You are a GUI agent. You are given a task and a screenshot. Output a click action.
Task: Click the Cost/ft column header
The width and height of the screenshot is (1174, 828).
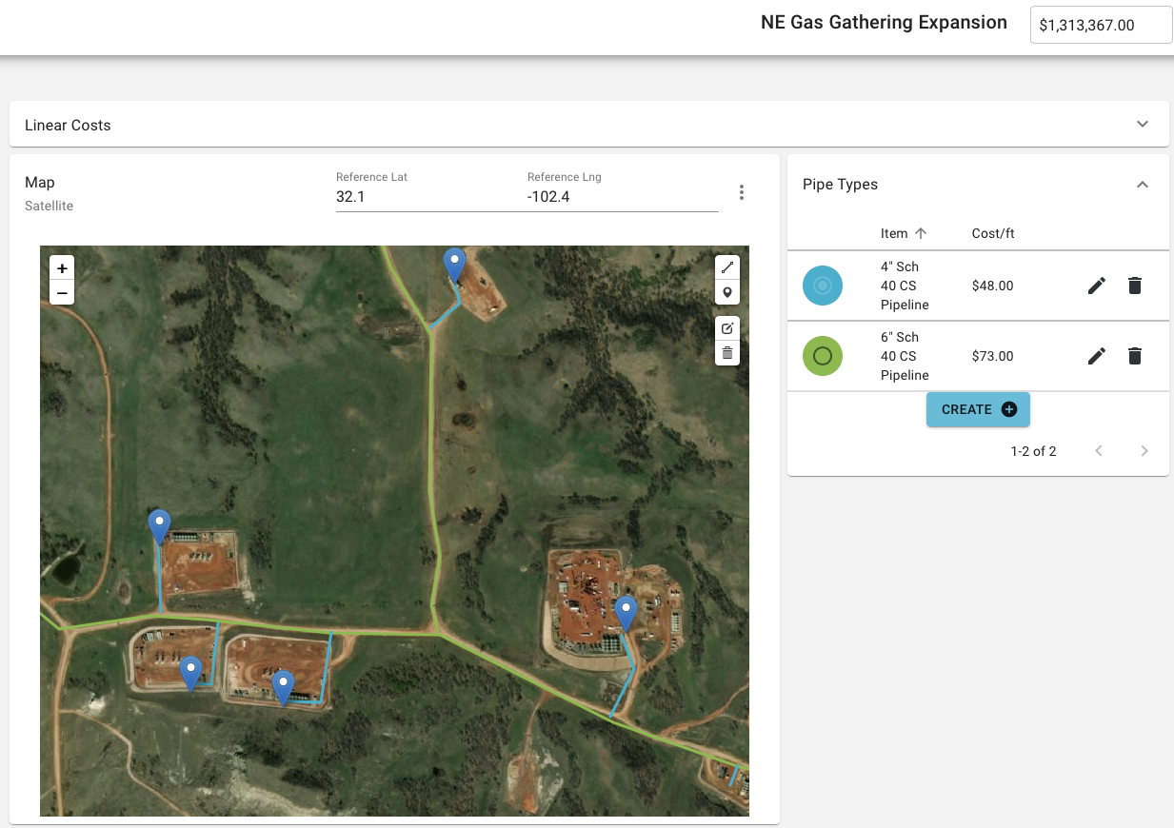pyautogui.click(x=993, y=233)
